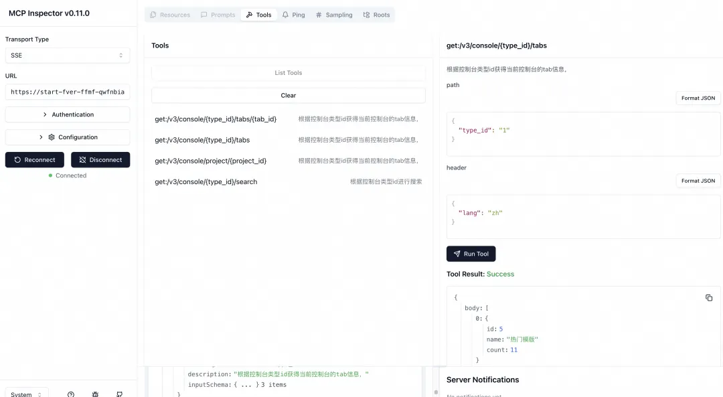The width and height of the screenshot is (723, 397).
Task: Open the Resources tab
Action: click(170, 15)
